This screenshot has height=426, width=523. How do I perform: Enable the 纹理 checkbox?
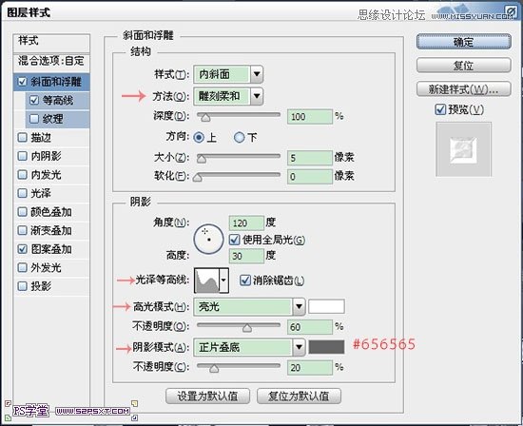pyautogui.click(x=34, y=119)
